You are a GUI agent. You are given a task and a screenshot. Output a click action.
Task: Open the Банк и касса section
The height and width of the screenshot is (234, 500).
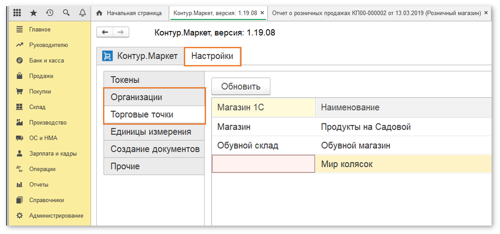(46, 61)
